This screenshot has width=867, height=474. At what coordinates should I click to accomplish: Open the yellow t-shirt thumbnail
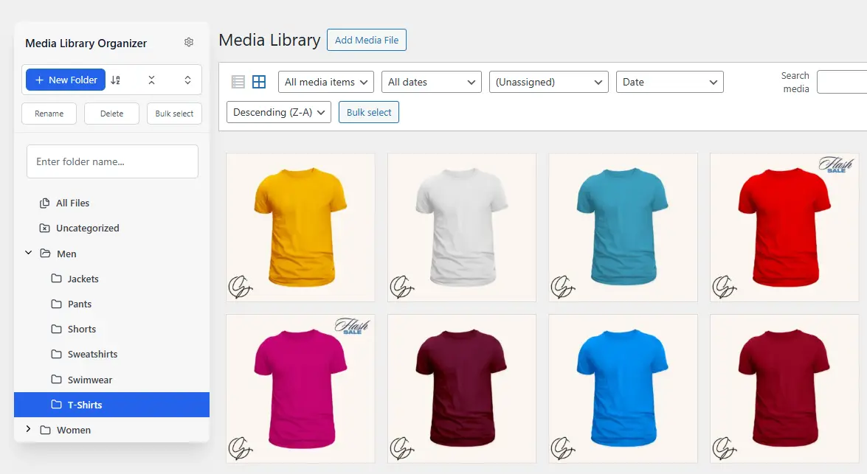(x=300, y=227)
